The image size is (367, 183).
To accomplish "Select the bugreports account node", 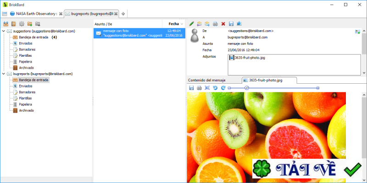I will (40, 74).
